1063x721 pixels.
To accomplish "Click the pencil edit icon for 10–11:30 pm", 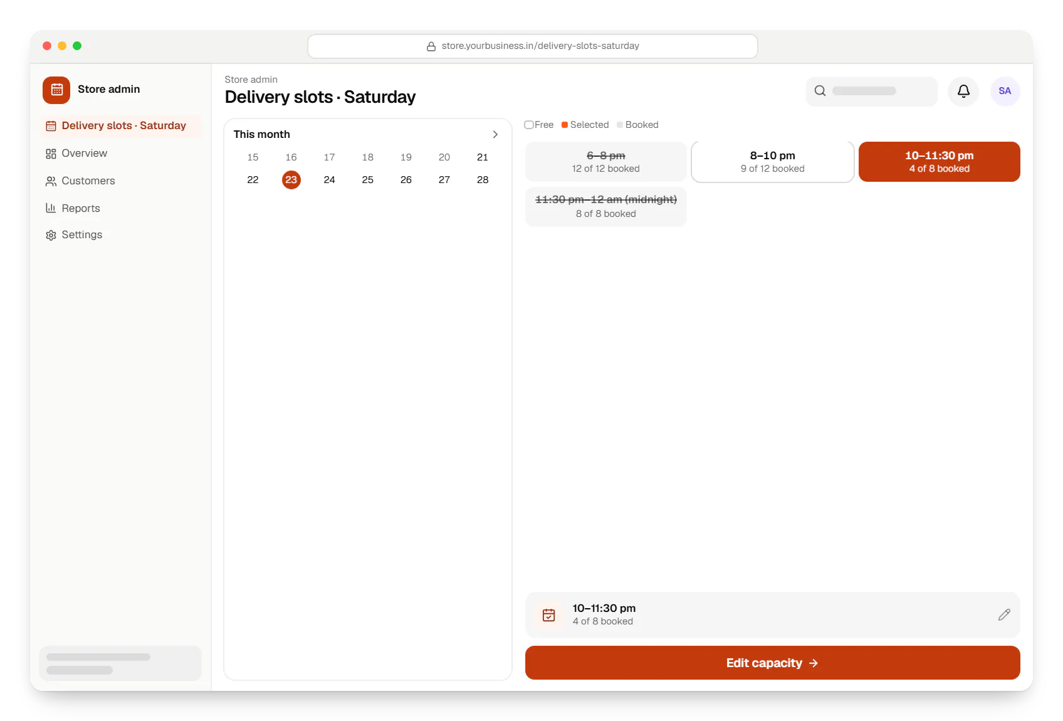I will [x=1004, y=614].
